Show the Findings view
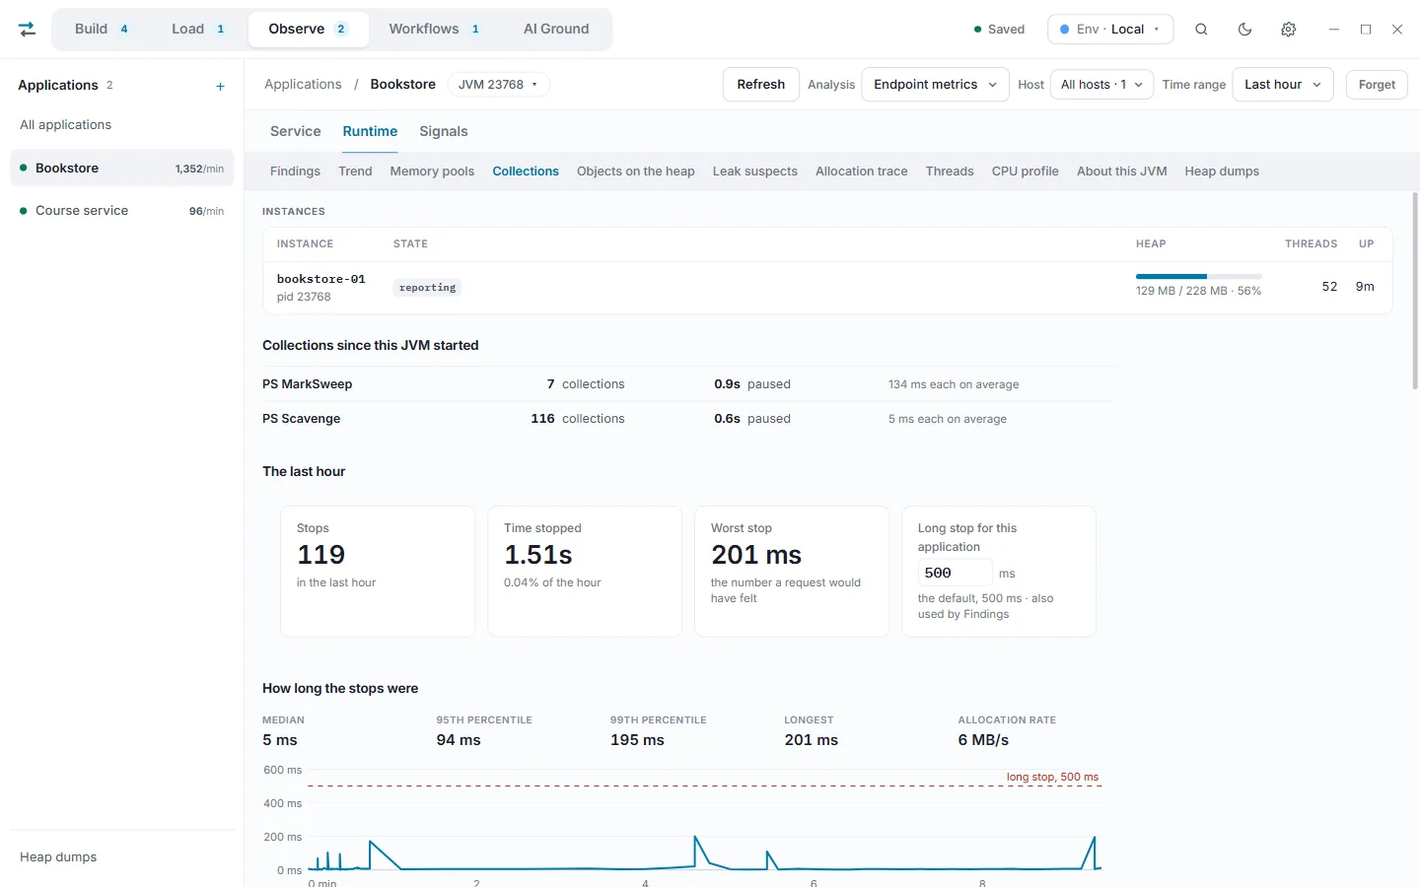 [x=295, y=171]
